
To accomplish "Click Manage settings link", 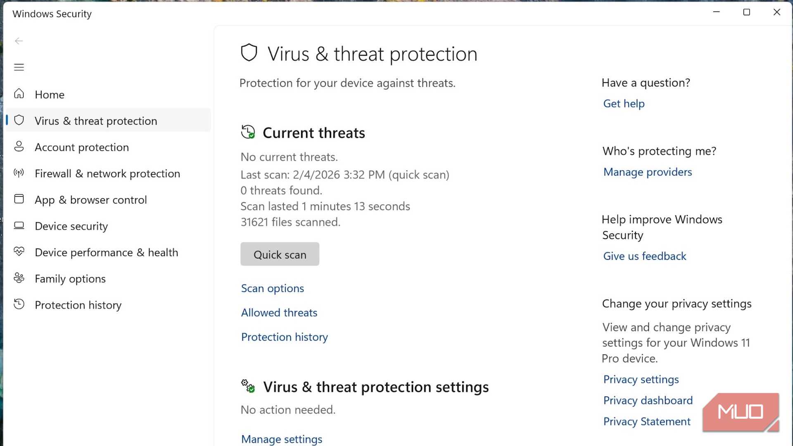I will [x=281, y=439].
